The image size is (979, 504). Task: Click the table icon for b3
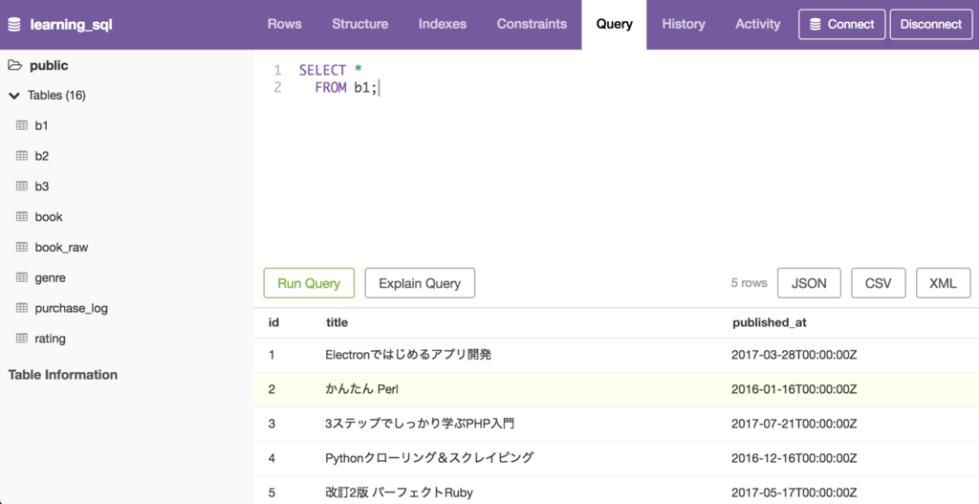[22, 186]
